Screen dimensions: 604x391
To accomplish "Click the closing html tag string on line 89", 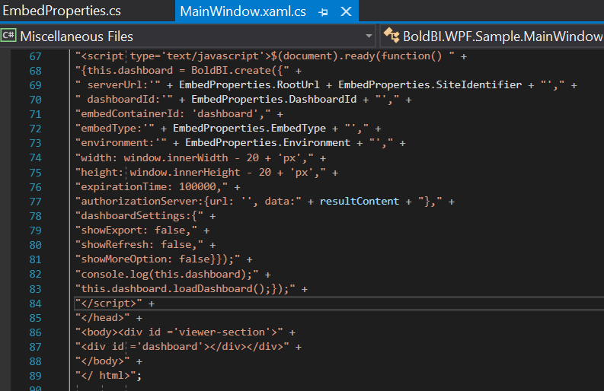I will coord(105,375).
